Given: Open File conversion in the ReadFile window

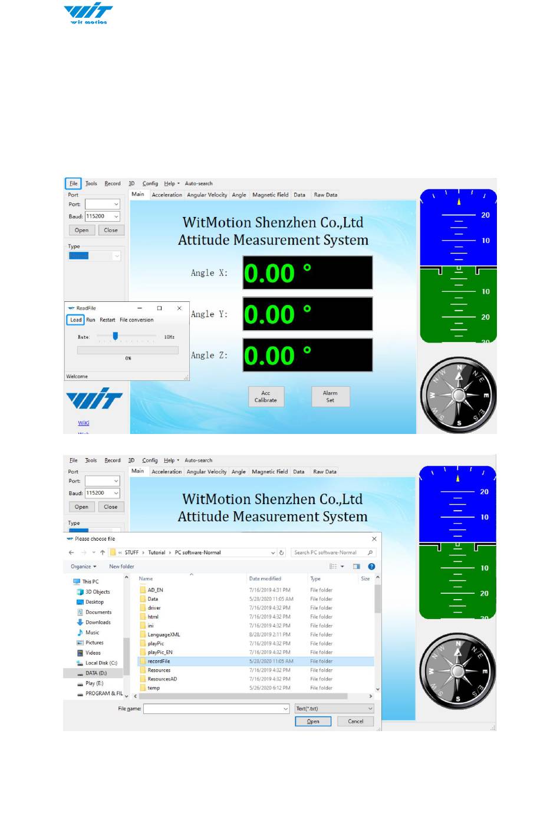Looking at the screenshot, I should pyautogui.click(x=137, y=320).
